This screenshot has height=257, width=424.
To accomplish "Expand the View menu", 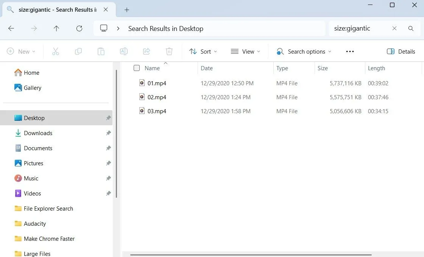I will click(245, 51).
